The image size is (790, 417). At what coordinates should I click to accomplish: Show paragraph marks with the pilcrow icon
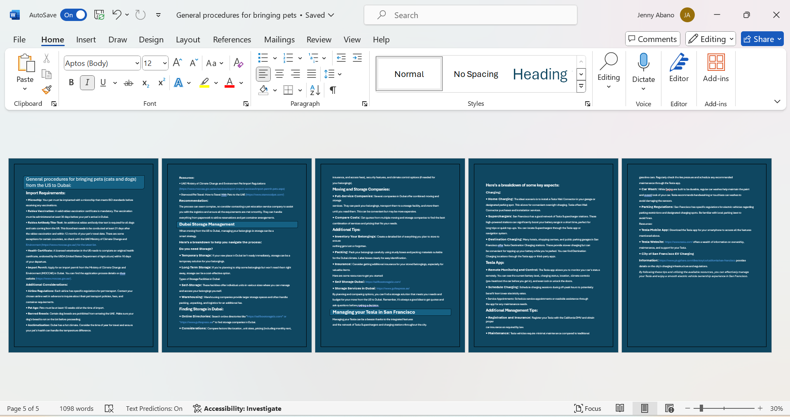pyautogui.click(x=333, y=90)
